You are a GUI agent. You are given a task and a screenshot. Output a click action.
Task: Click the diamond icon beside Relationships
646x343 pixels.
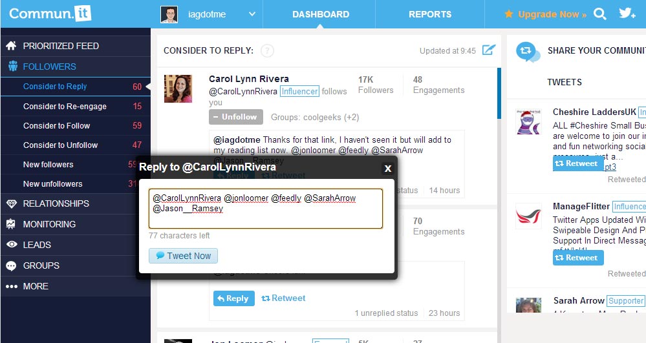pyautogui.click(x=11, y=203)
